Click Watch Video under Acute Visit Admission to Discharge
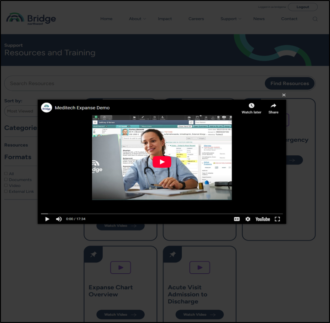330x323 pixels. [x=199, y=314]
